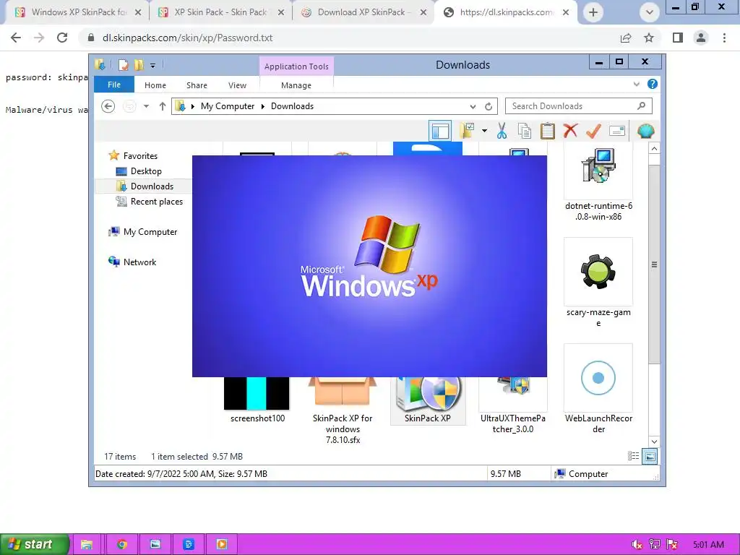Select Favorites in navigation pane
Viewport: 740px width, 555px height.
click(140, 156)
